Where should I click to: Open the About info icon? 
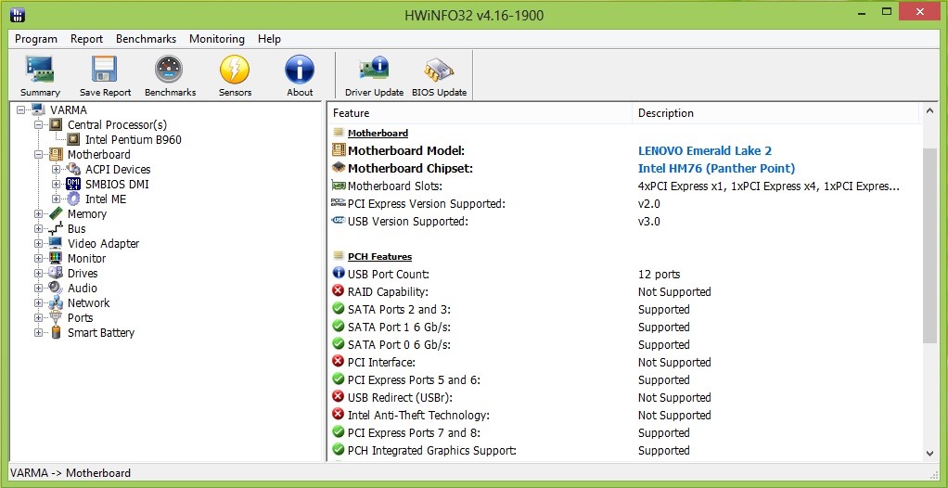300,69
